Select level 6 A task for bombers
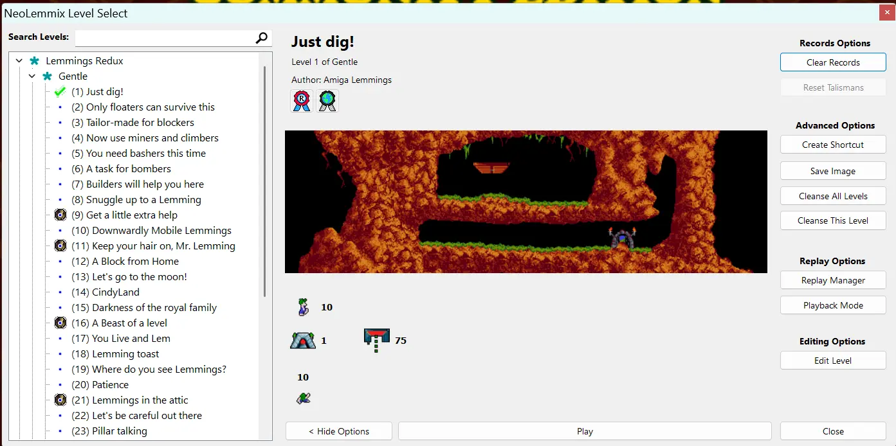Screen dimensions: 896x446 pyautogui.click(x=128, y=169)
